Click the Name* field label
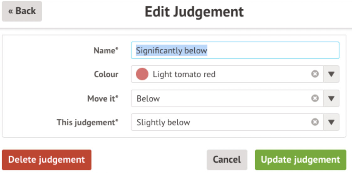Screen dimensions: 352x173 [x=106, y=51]
